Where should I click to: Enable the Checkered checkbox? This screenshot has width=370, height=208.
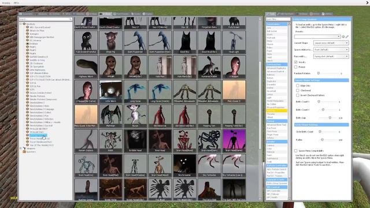[298, 90]
